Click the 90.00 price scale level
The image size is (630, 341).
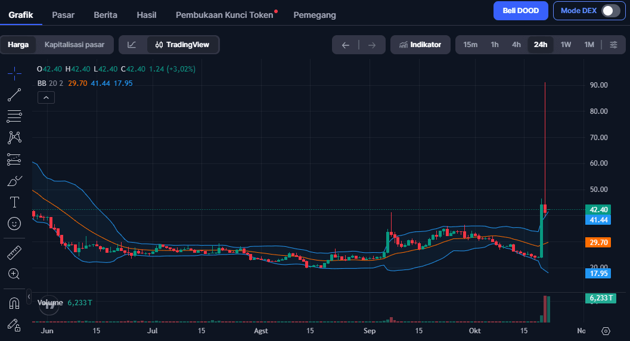(x=598, y=85)
